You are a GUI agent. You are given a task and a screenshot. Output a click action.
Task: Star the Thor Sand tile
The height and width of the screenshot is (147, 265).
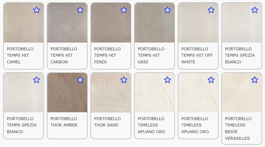[124, 80]
